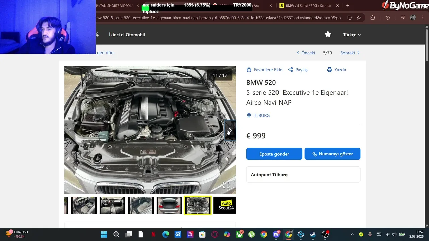Open a new browser tab
Viewport: 429px width, 241px height.
[x=348, y=6]
